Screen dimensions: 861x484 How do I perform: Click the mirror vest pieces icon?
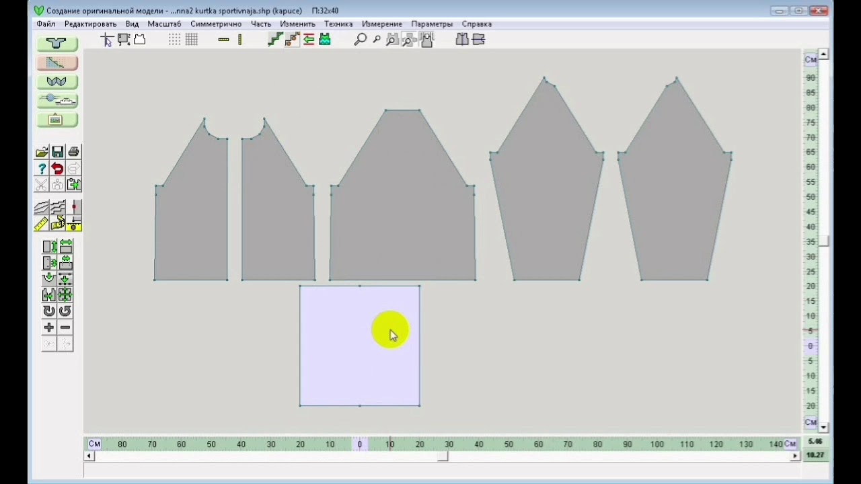click(462, 40)
